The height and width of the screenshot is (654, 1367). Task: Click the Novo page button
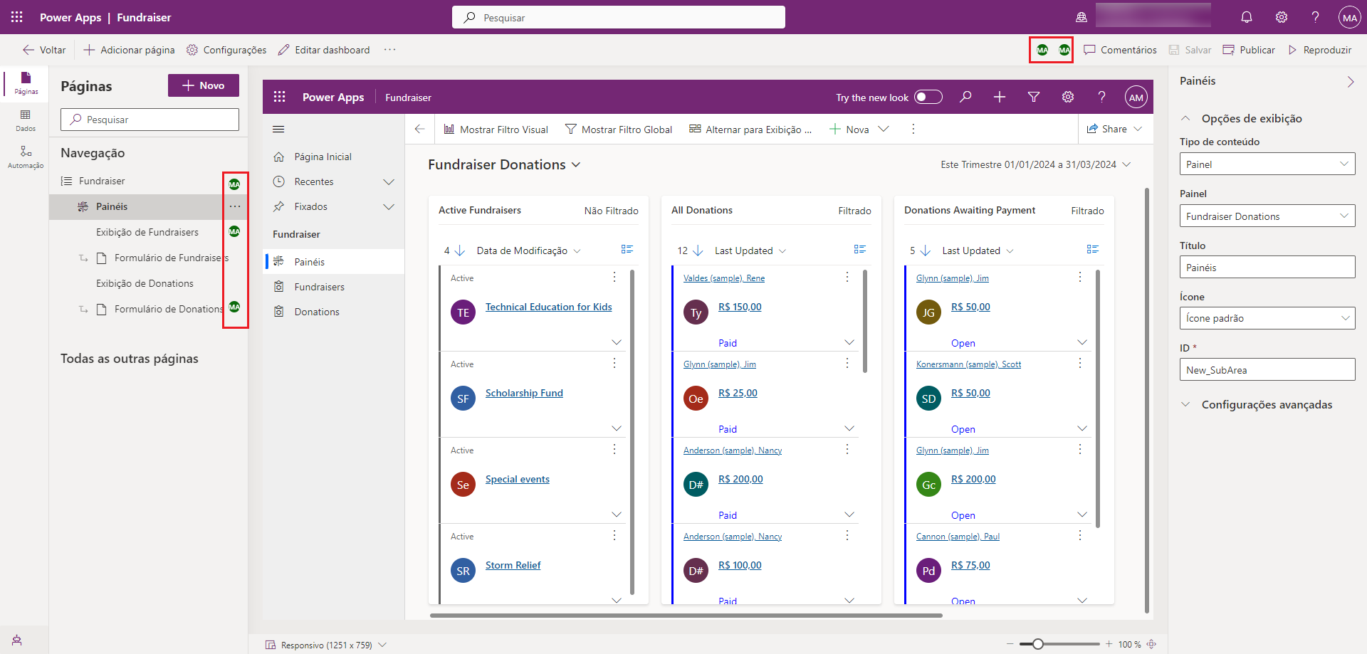204,85
